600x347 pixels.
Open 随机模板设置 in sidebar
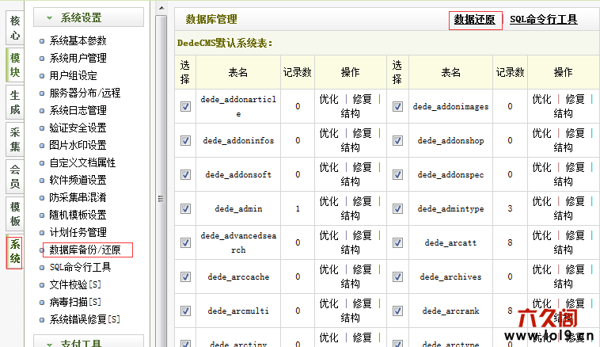pyautogui.click(x=78, y=215)
